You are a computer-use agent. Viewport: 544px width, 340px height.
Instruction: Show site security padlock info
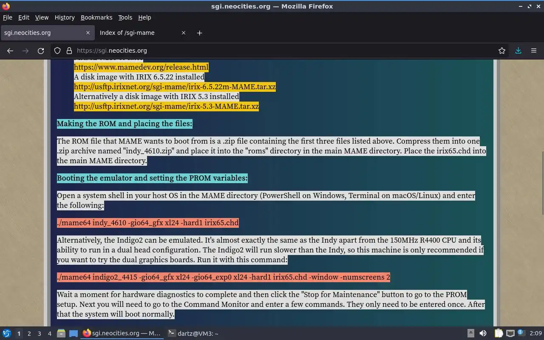[69, 51]
